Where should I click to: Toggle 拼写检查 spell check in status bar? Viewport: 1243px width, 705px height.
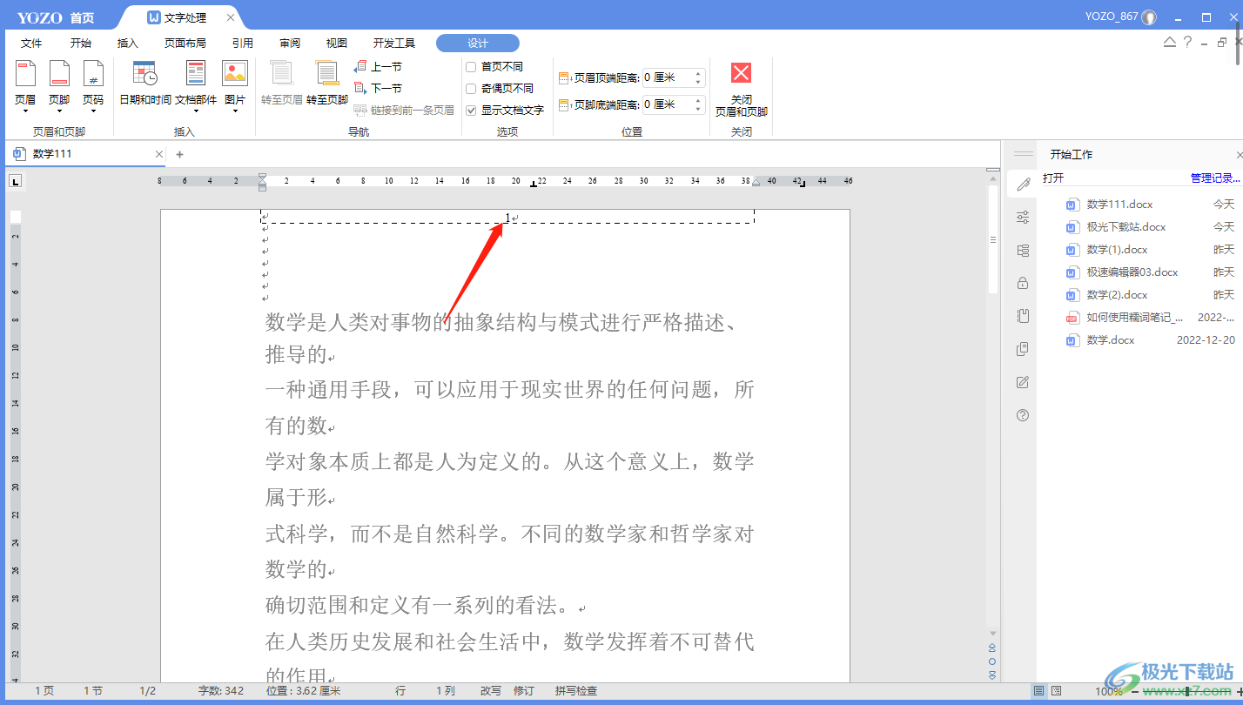(x=576, y=691)
